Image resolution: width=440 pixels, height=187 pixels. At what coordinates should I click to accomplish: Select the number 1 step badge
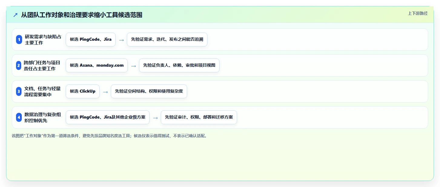coord(19,40)
